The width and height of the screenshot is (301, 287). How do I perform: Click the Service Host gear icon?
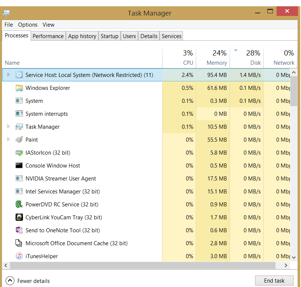point(19,75)
